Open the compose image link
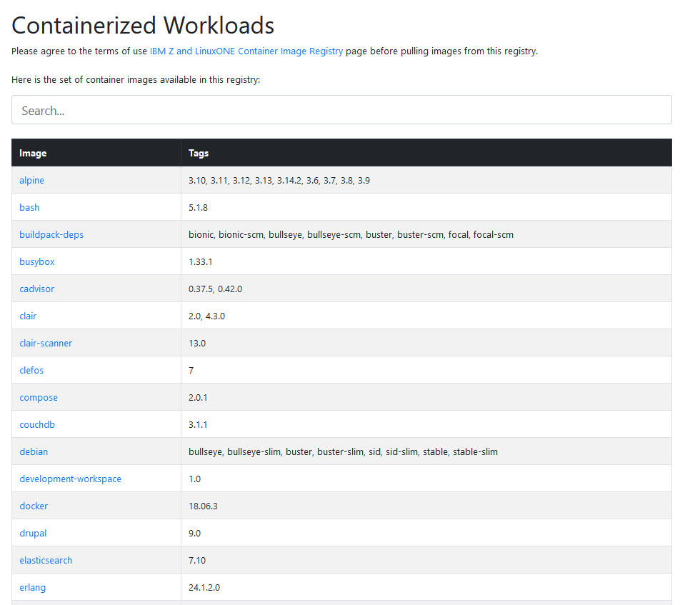 39,398
